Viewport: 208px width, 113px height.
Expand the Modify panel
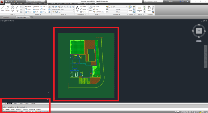38,14
